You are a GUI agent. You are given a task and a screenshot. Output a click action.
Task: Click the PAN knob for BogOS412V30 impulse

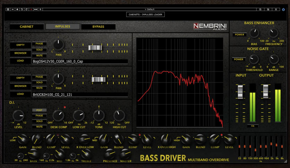58,45
